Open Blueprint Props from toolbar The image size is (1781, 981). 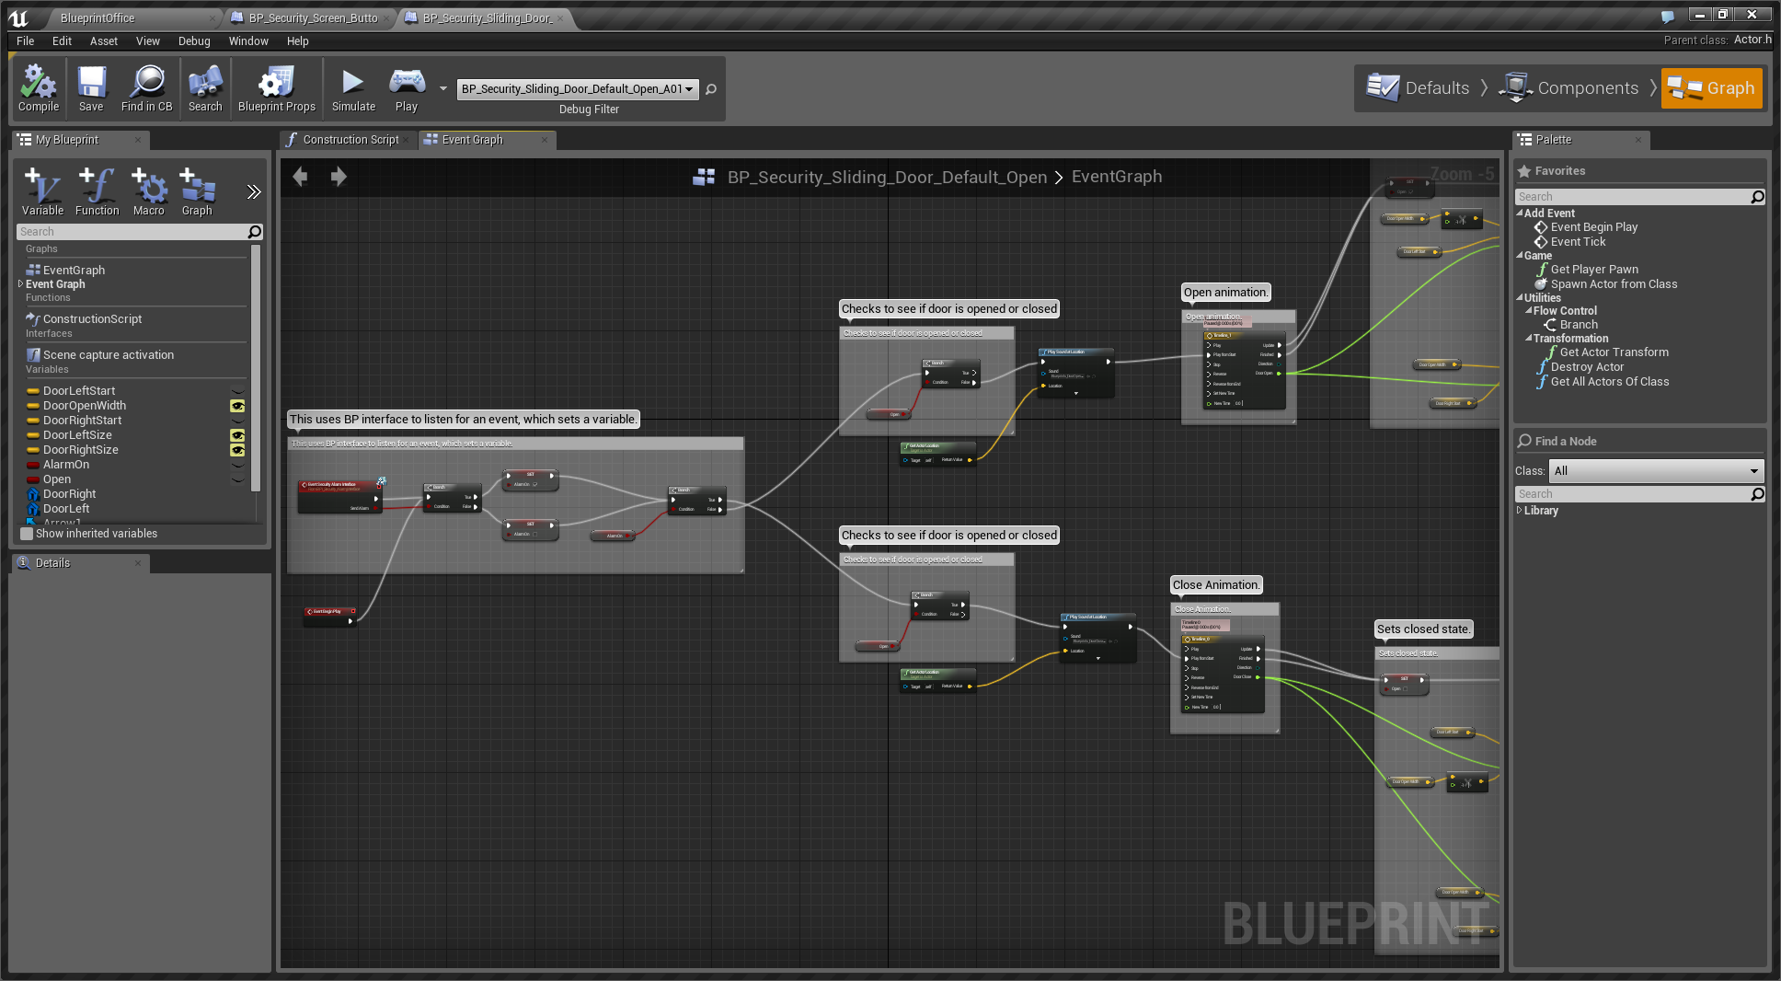pos(276,88)
